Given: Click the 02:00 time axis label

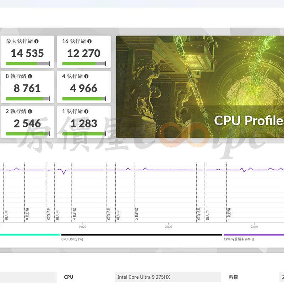Looking at the screenshot, I should (168, 227).
